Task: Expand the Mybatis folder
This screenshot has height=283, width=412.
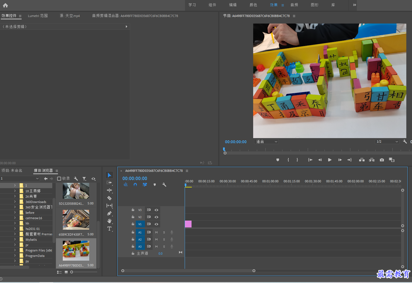Action: point(15,239)
